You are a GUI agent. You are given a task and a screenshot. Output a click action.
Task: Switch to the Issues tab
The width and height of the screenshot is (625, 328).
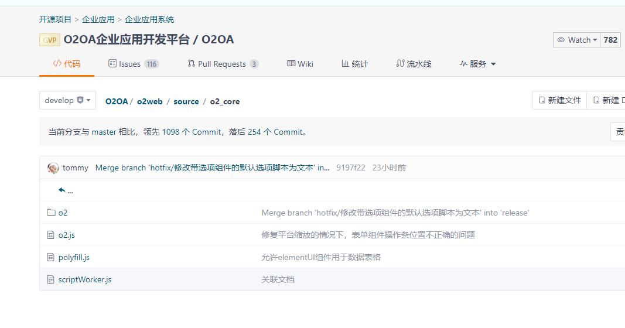point(133,64)
